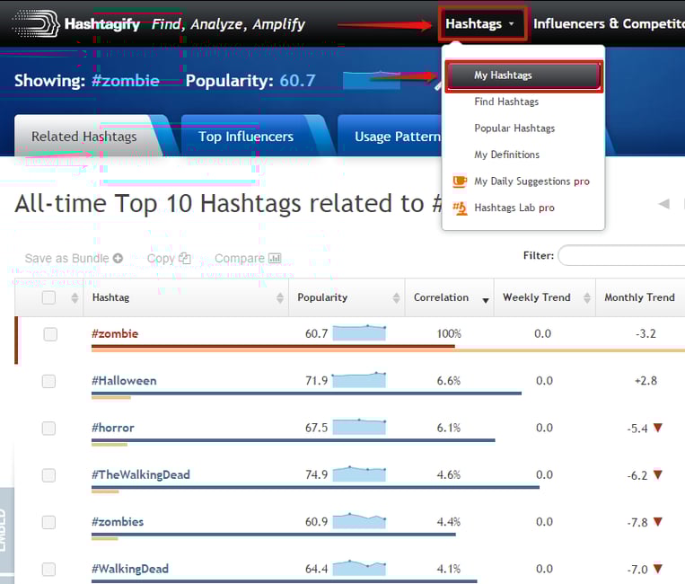Check the #horror row checkbox
The width and height of the screenshot is (685, 584).
click(x=48, y=428)
